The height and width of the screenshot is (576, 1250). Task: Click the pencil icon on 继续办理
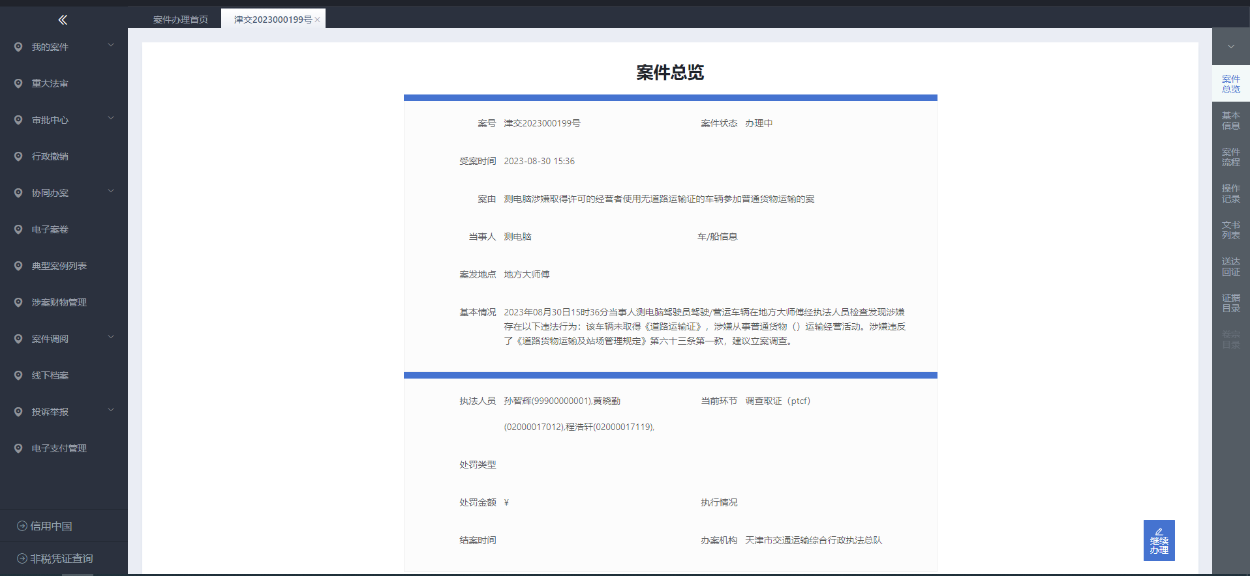pos(1159,532)
